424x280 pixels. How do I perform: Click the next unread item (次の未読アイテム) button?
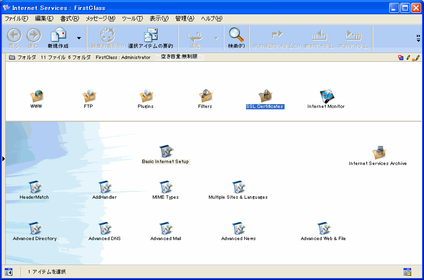point(277,39)
